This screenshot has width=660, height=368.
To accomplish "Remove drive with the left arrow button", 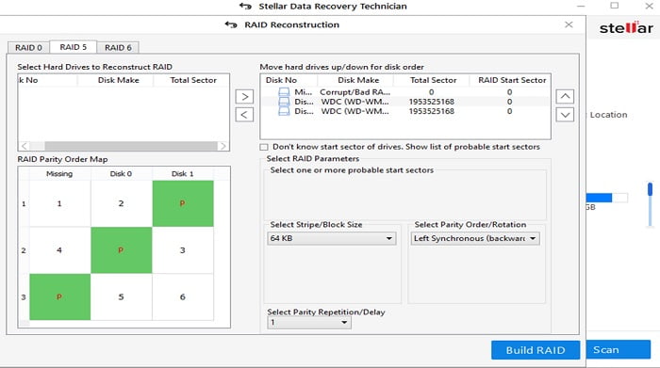I will tap(244, 114).
